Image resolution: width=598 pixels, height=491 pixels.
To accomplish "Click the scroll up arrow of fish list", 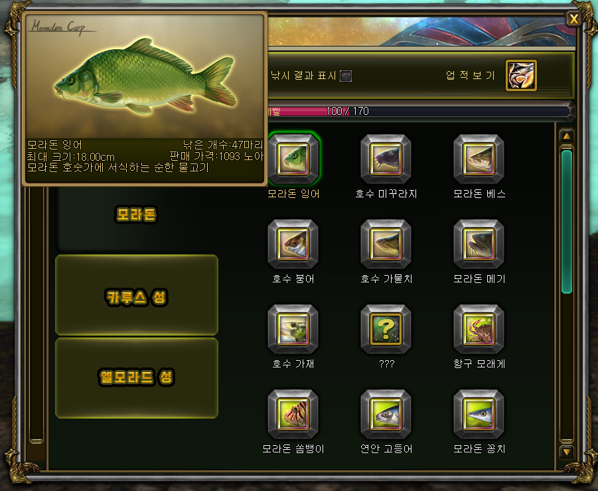I will (567, 136).
